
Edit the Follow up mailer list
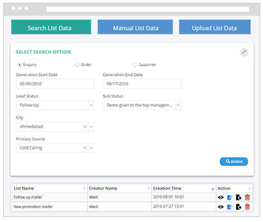(x=229, y=197)
